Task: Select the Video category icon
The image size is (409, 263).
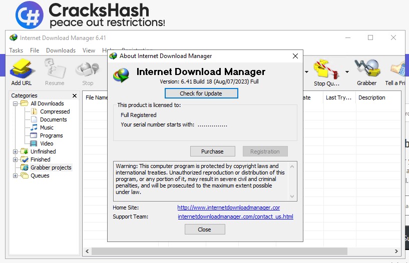Action: point(34,143)
